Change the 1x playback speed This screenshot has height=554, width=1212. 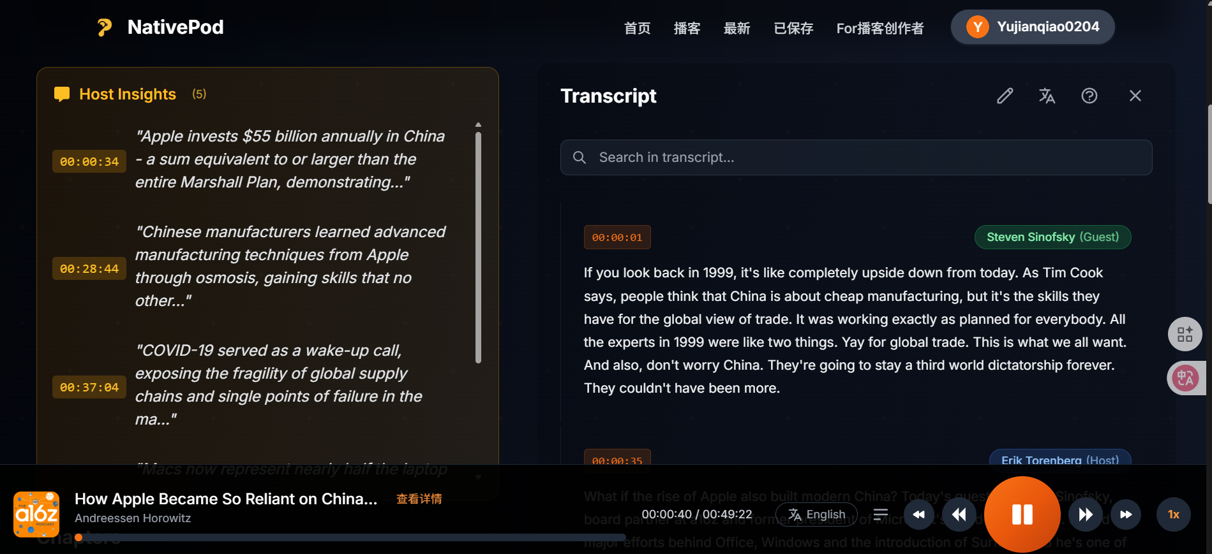pos(1173,514)
